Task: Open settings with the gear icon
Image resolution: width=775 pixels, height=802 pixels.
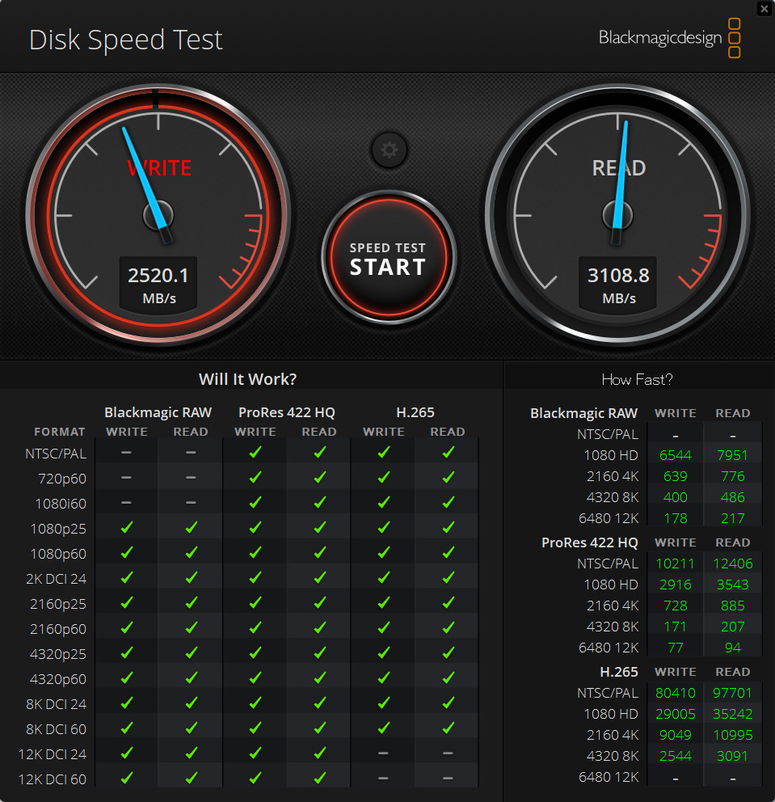Action: (x=389, y=150)
